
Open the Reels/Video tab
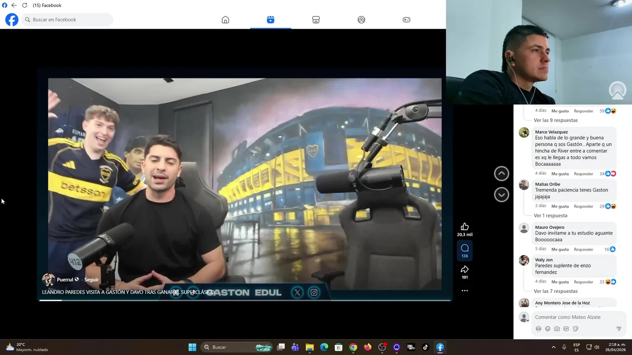(271, 20)
